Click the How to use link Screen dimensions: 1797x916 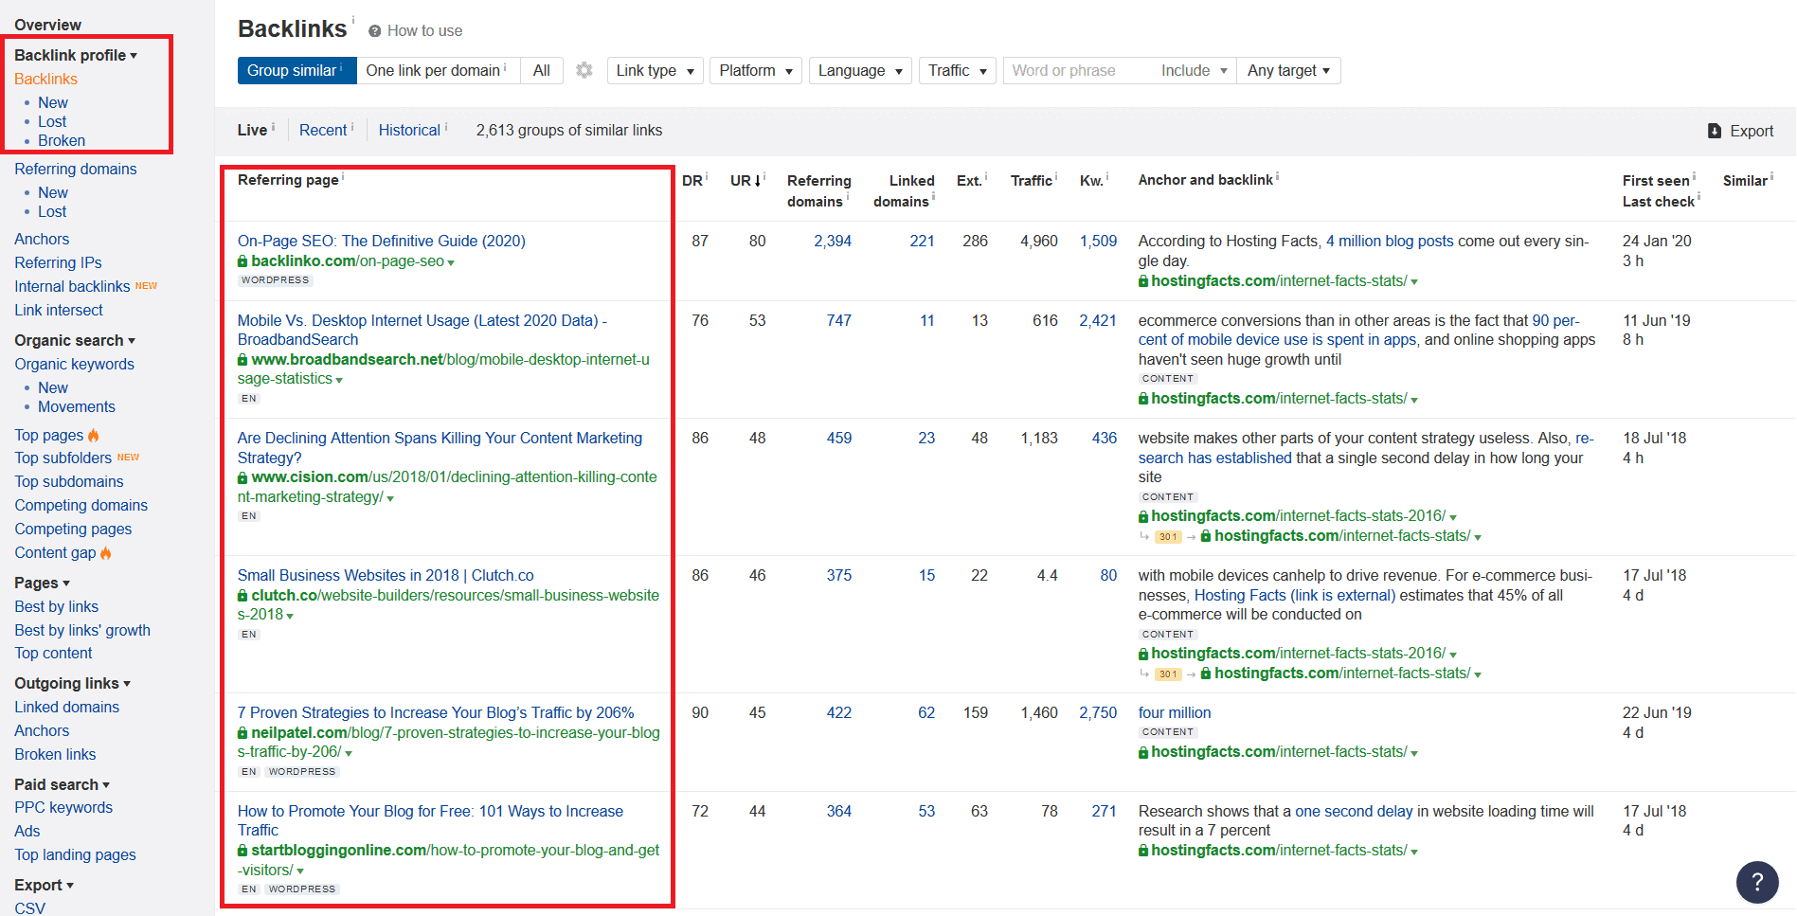point(424,31)
